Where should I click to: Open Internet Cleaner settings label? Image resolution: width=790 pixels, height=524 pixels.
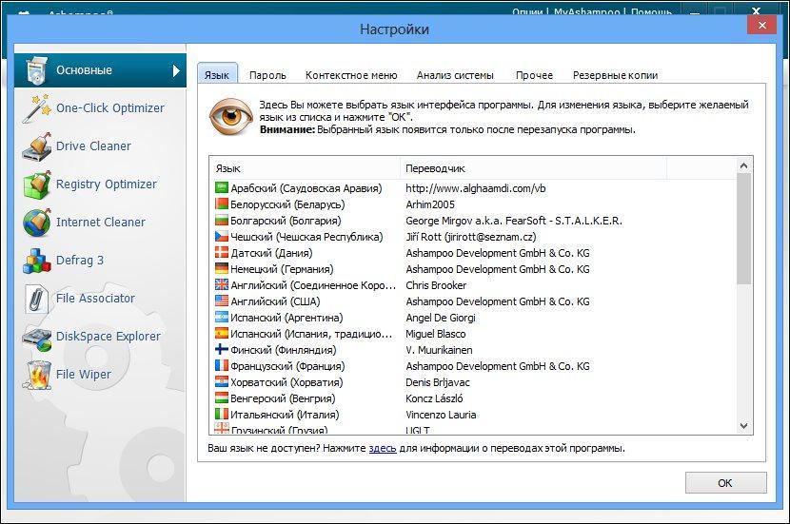(100, 222)
